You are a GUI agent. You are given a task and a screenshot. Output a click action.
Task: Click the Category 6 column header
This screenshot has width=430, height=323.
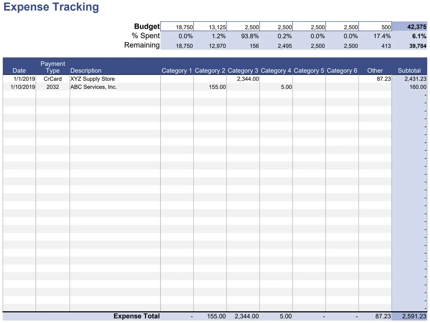point(342,71)
